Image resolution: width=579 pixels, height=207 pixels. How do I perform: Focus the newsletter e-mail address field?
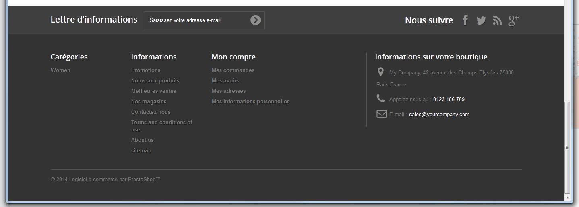click(204, 20)
